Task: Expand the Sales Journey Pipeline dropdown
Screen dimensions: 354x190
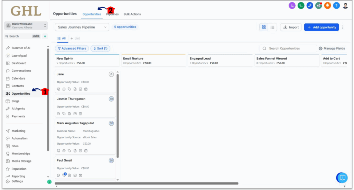Action: point(82,27)
